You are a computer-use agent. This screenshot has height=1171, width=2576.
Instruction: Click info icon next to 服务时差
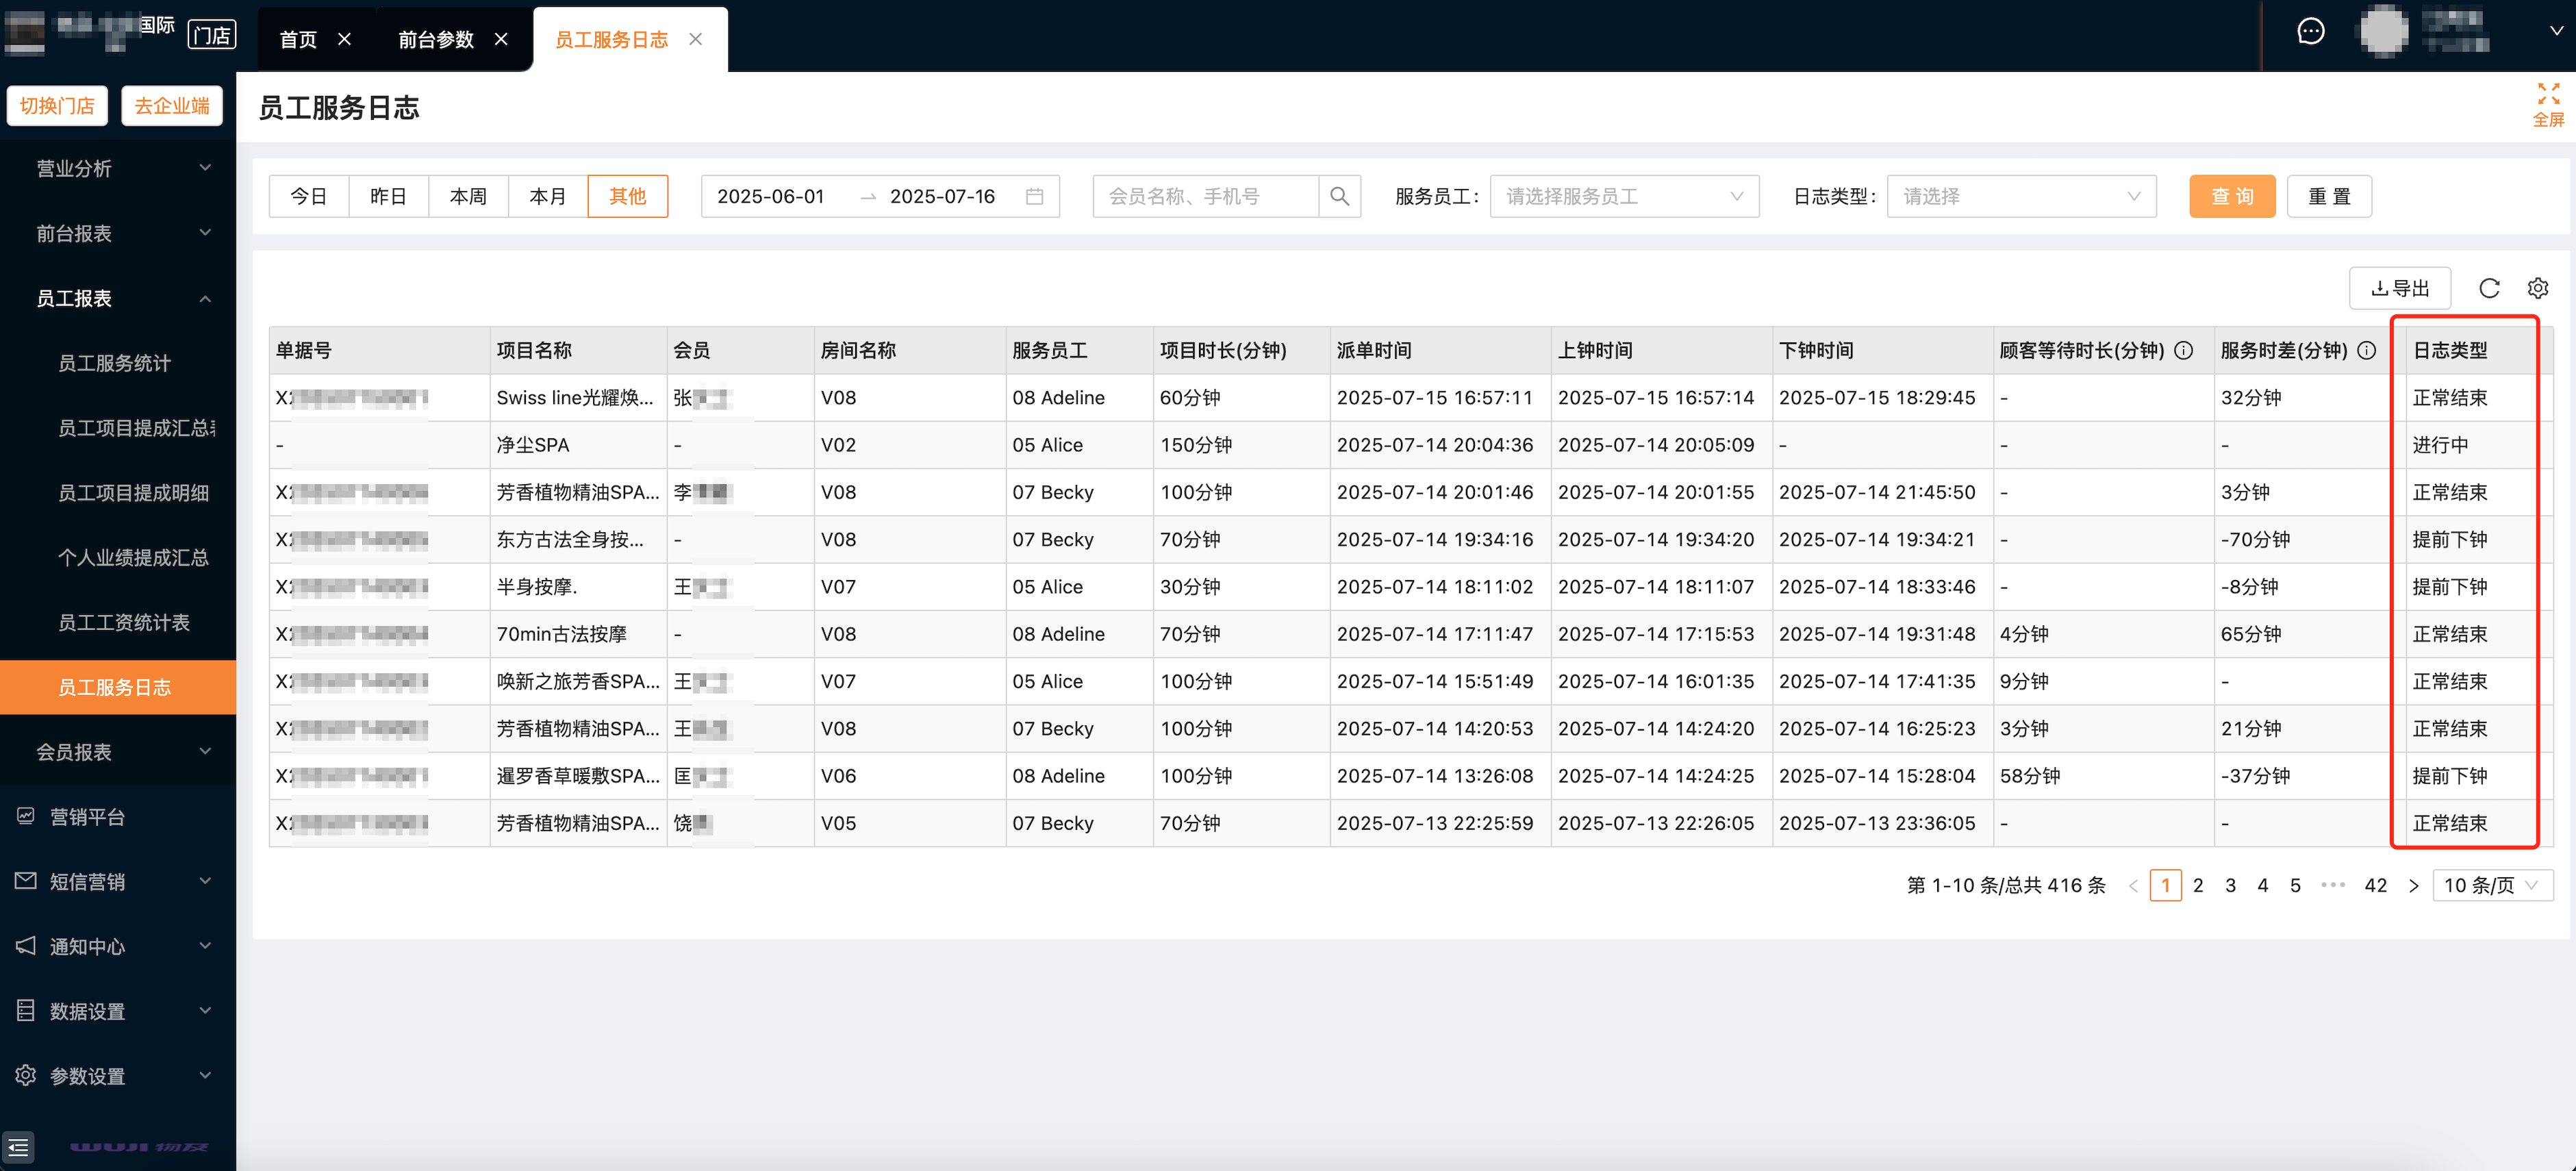(2366, 350)
